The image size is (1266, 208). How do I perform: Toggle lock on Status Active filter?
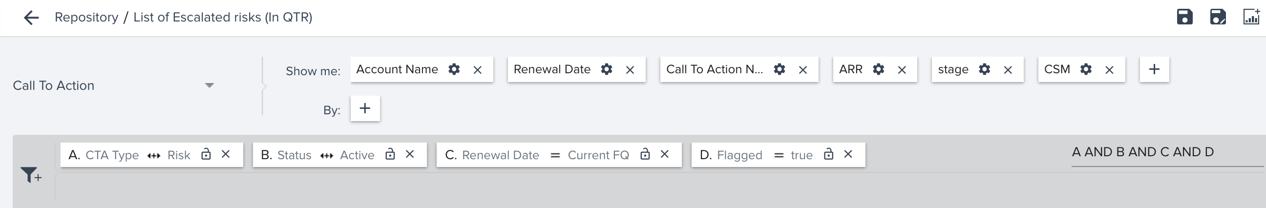click(390, 154)
